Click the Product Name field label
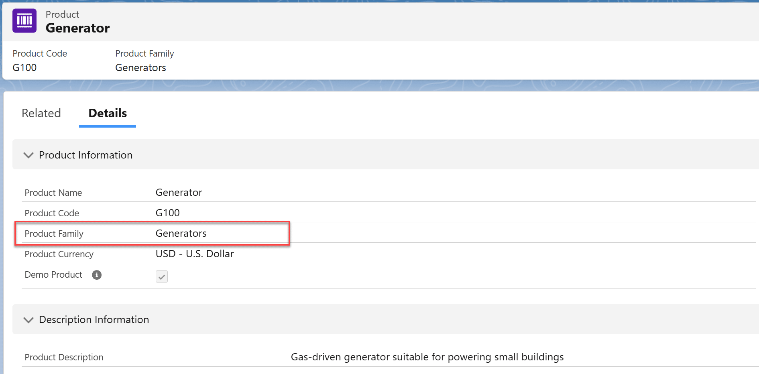759x374 pixels. (53, 193)
